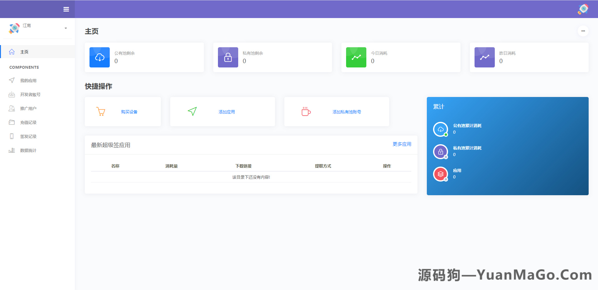Open the hamburger menu on the sidebar header
The height and width of the screenshot is (290, 598).
[x=66, y=9]
